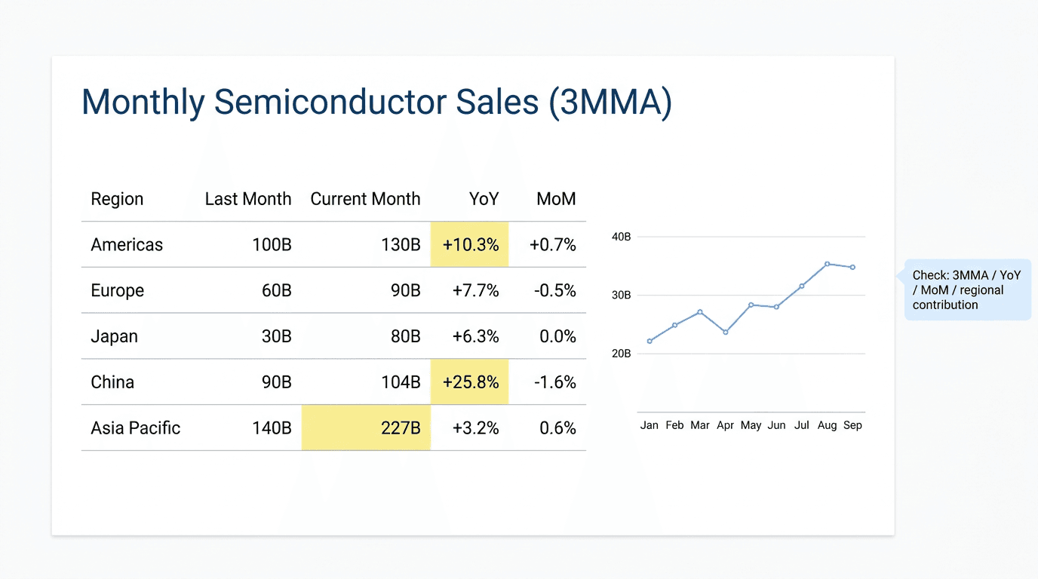Click the 40B y-axis label

[621, 237]
